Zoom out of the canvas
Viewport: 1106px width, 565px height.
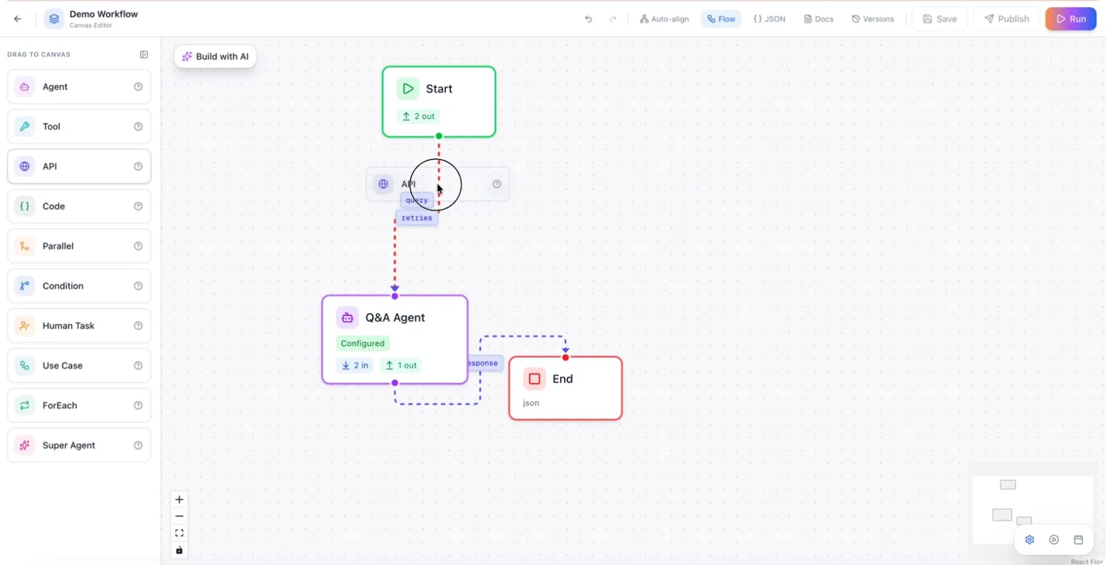tap(179, 516)
